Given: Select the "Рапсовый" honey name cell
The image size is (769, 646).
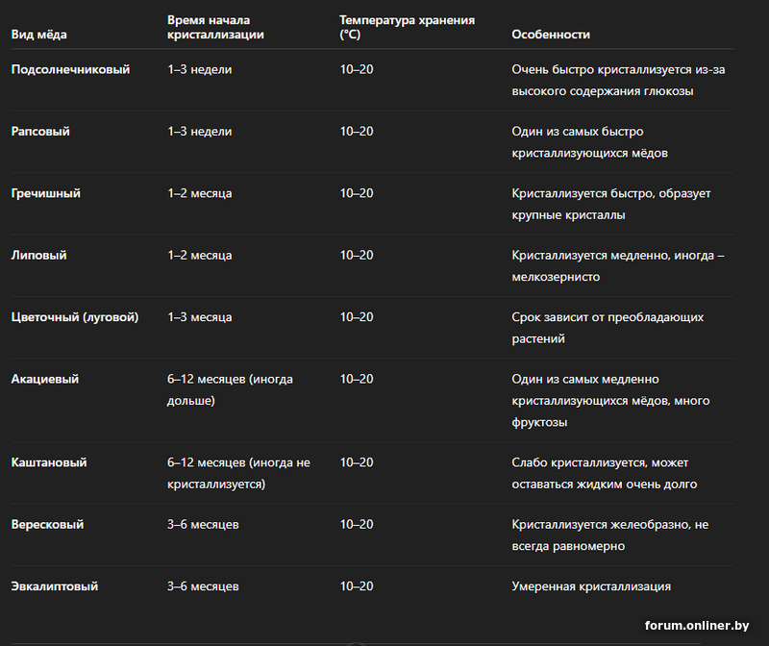Looking at the screenshot, I should pyautogui.click(x=40, y=132).
